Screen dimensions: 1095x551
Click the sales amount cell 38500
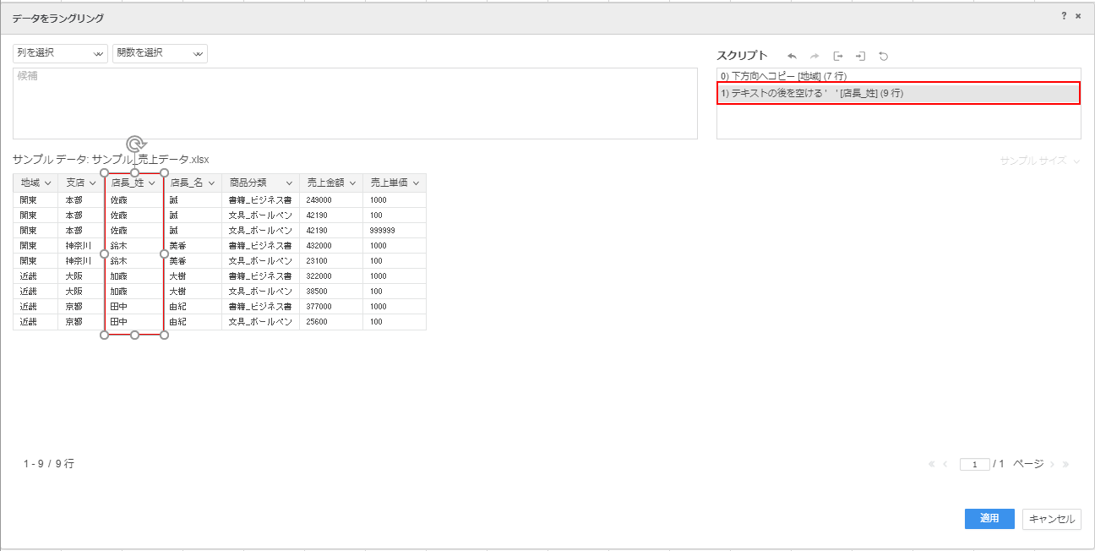[x=331, y=292]
